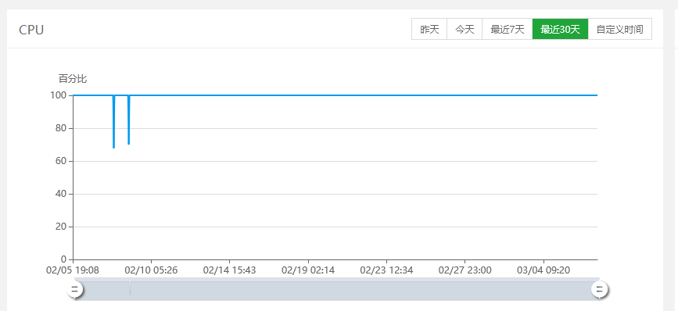Click the 百分比 axis title

tap(73, 79)
